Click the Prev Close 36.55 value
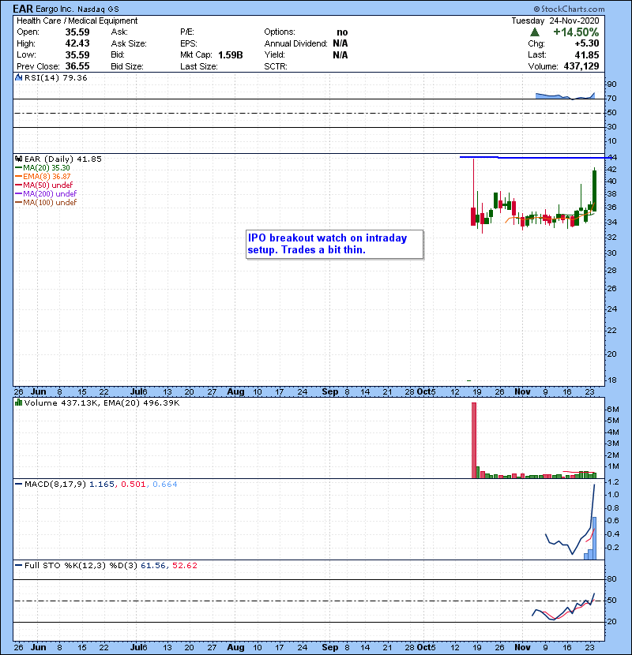The width and height of the screenshot is (632, 655). (x=77, y=66)
